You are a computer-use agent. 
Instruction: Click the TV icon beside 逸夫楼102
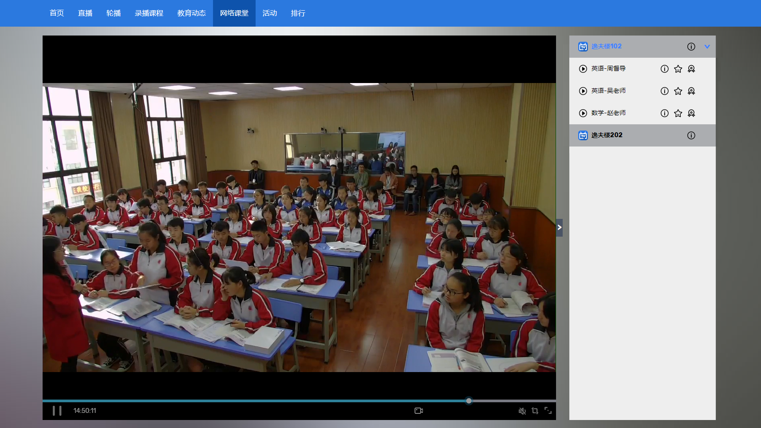(583, 47)
